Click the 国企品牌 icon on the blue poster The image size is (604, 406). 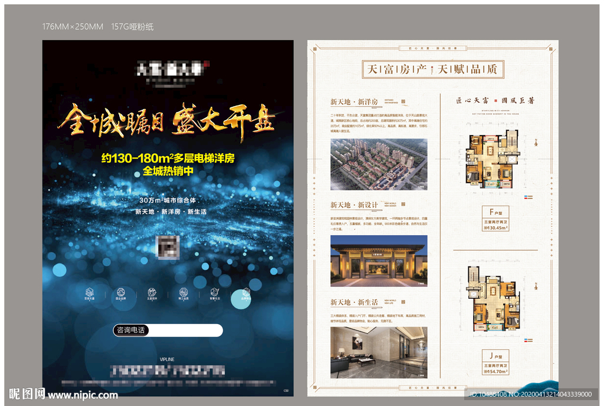(120, 292)
